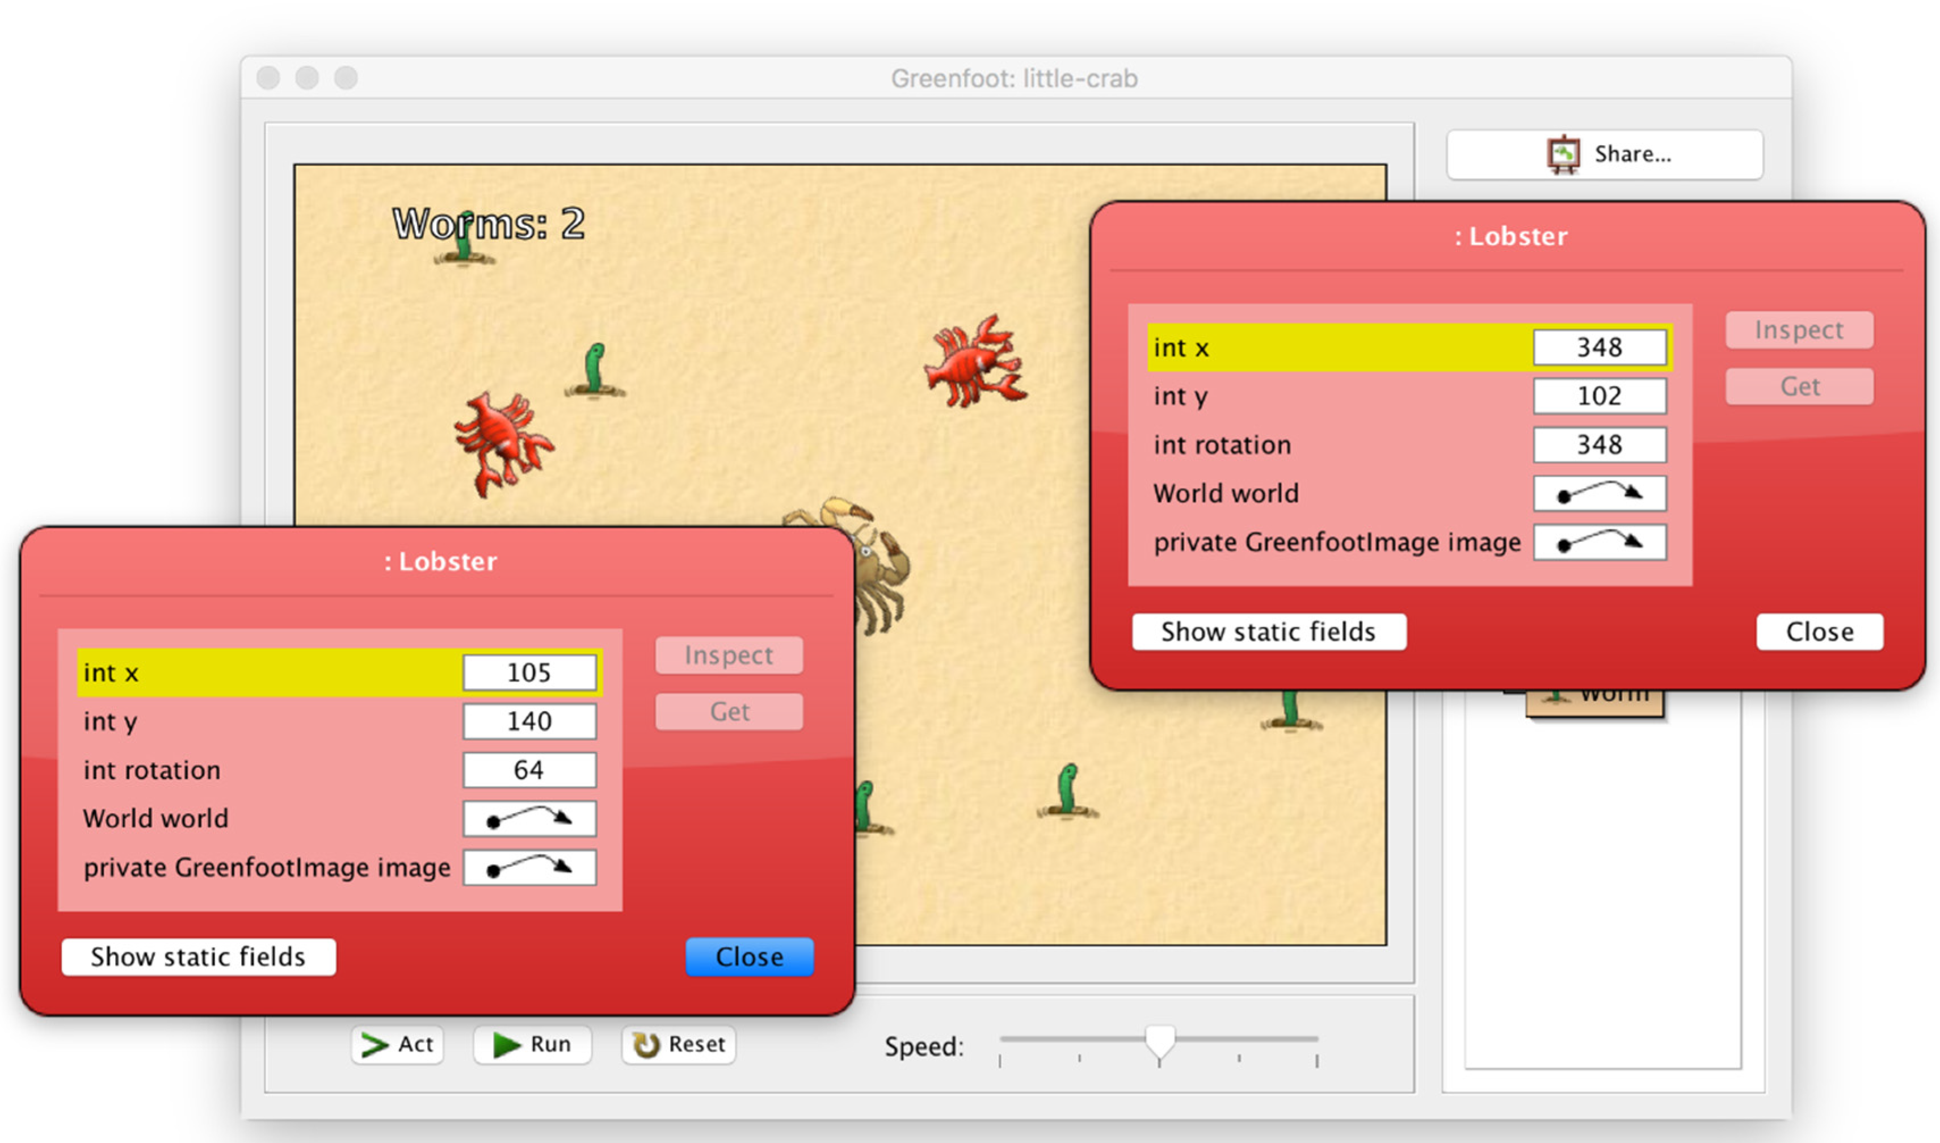Screen dimensions: 1940x1143
Task: Select int x row with value 105
Action: 339,673
